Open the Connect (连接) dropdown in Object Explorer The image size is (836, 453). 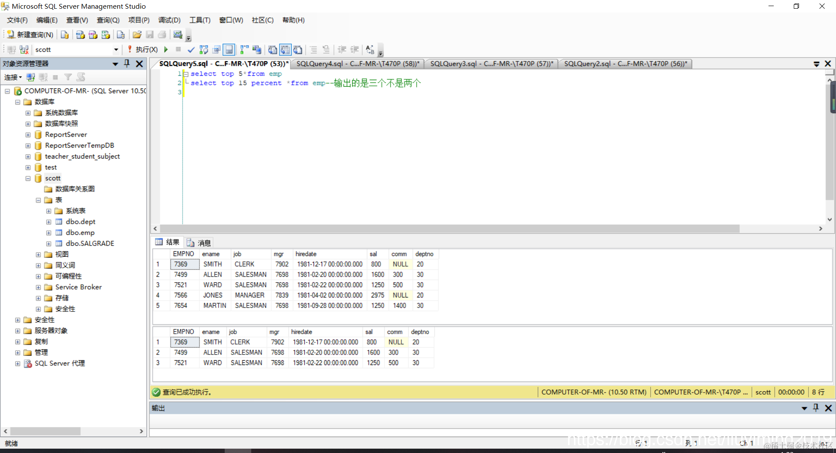13,77
